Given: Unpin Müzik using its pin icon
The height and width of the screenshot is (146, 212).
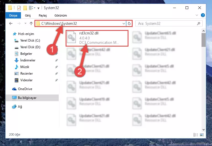Looking at the screenshot, I should [x=57, y=67].
